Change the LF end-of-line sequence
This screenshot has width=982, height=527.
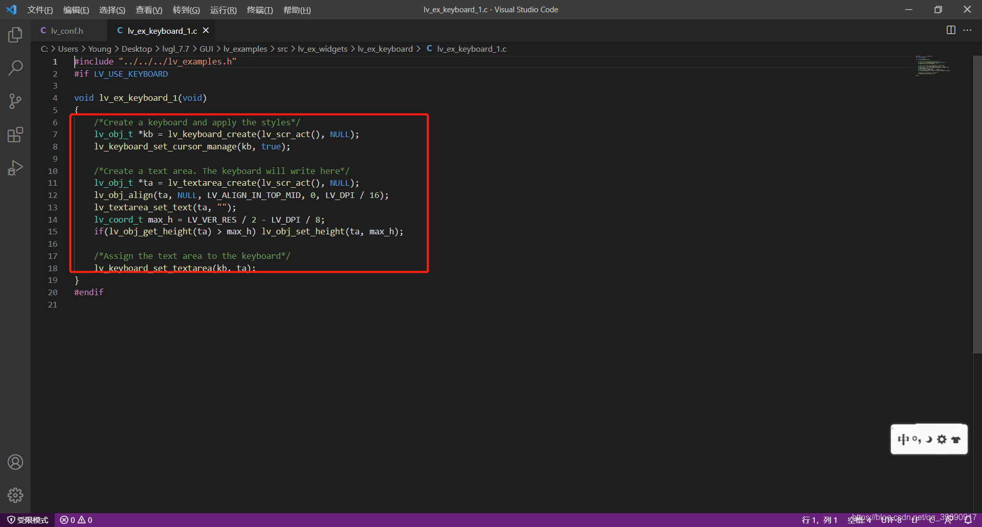click(x=914, y=520)
